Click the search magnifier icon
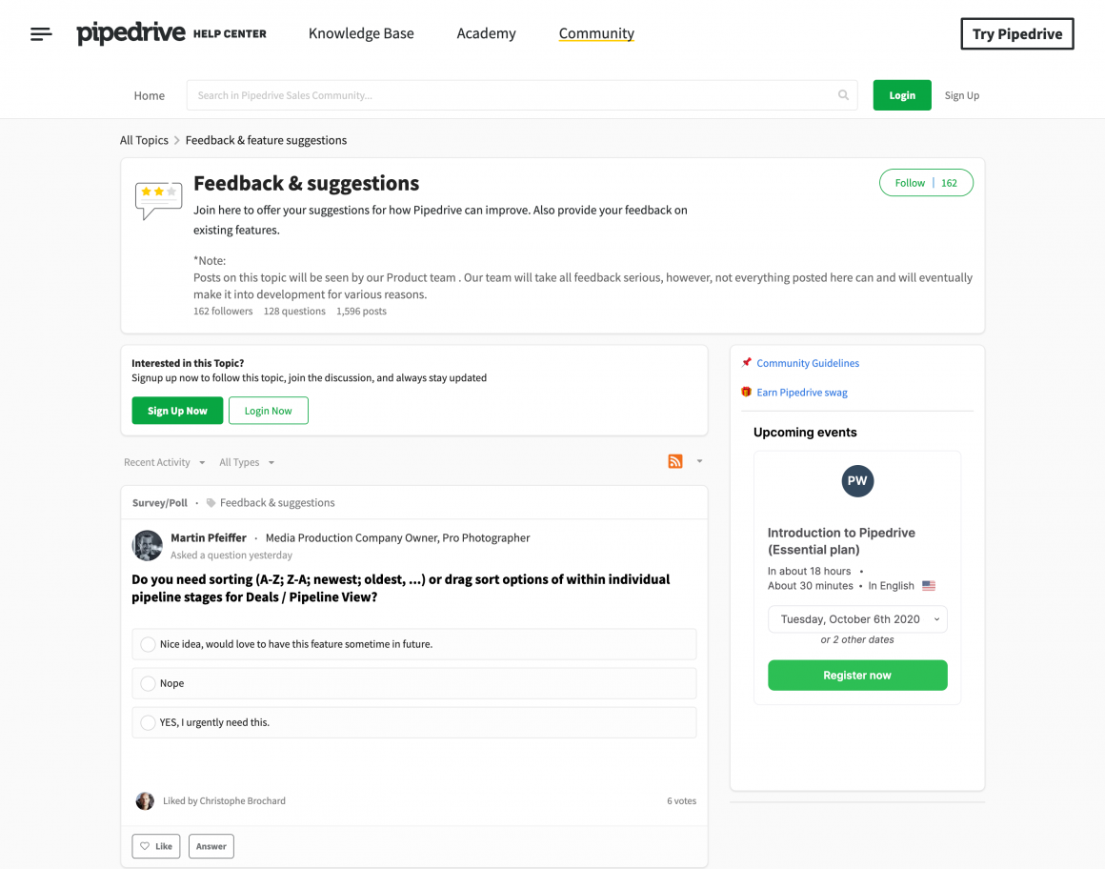The width and height of the screenshot is (1105, 869). coord(843,95)
